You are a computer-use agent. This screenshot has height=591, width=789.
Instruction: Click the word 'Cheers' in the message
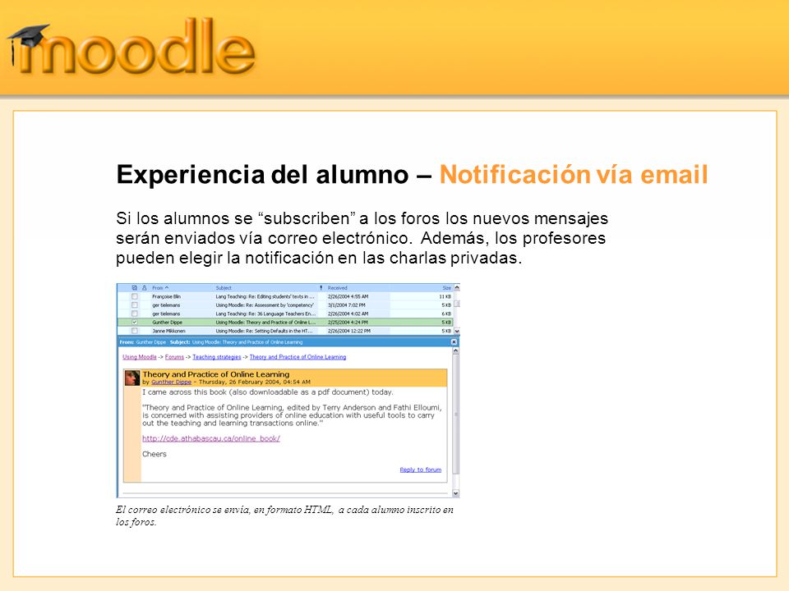154,454
